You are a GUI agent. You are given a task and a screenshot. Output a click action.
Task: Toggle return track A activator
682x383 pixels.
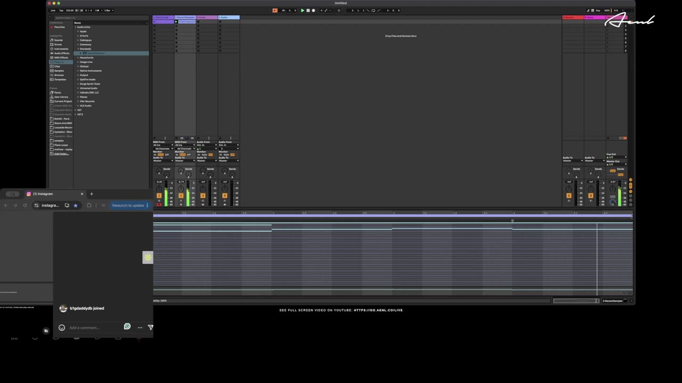tap(569, 196)
